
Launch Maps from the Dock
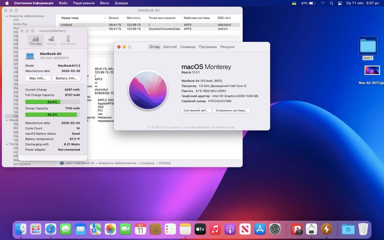(96, 229)
